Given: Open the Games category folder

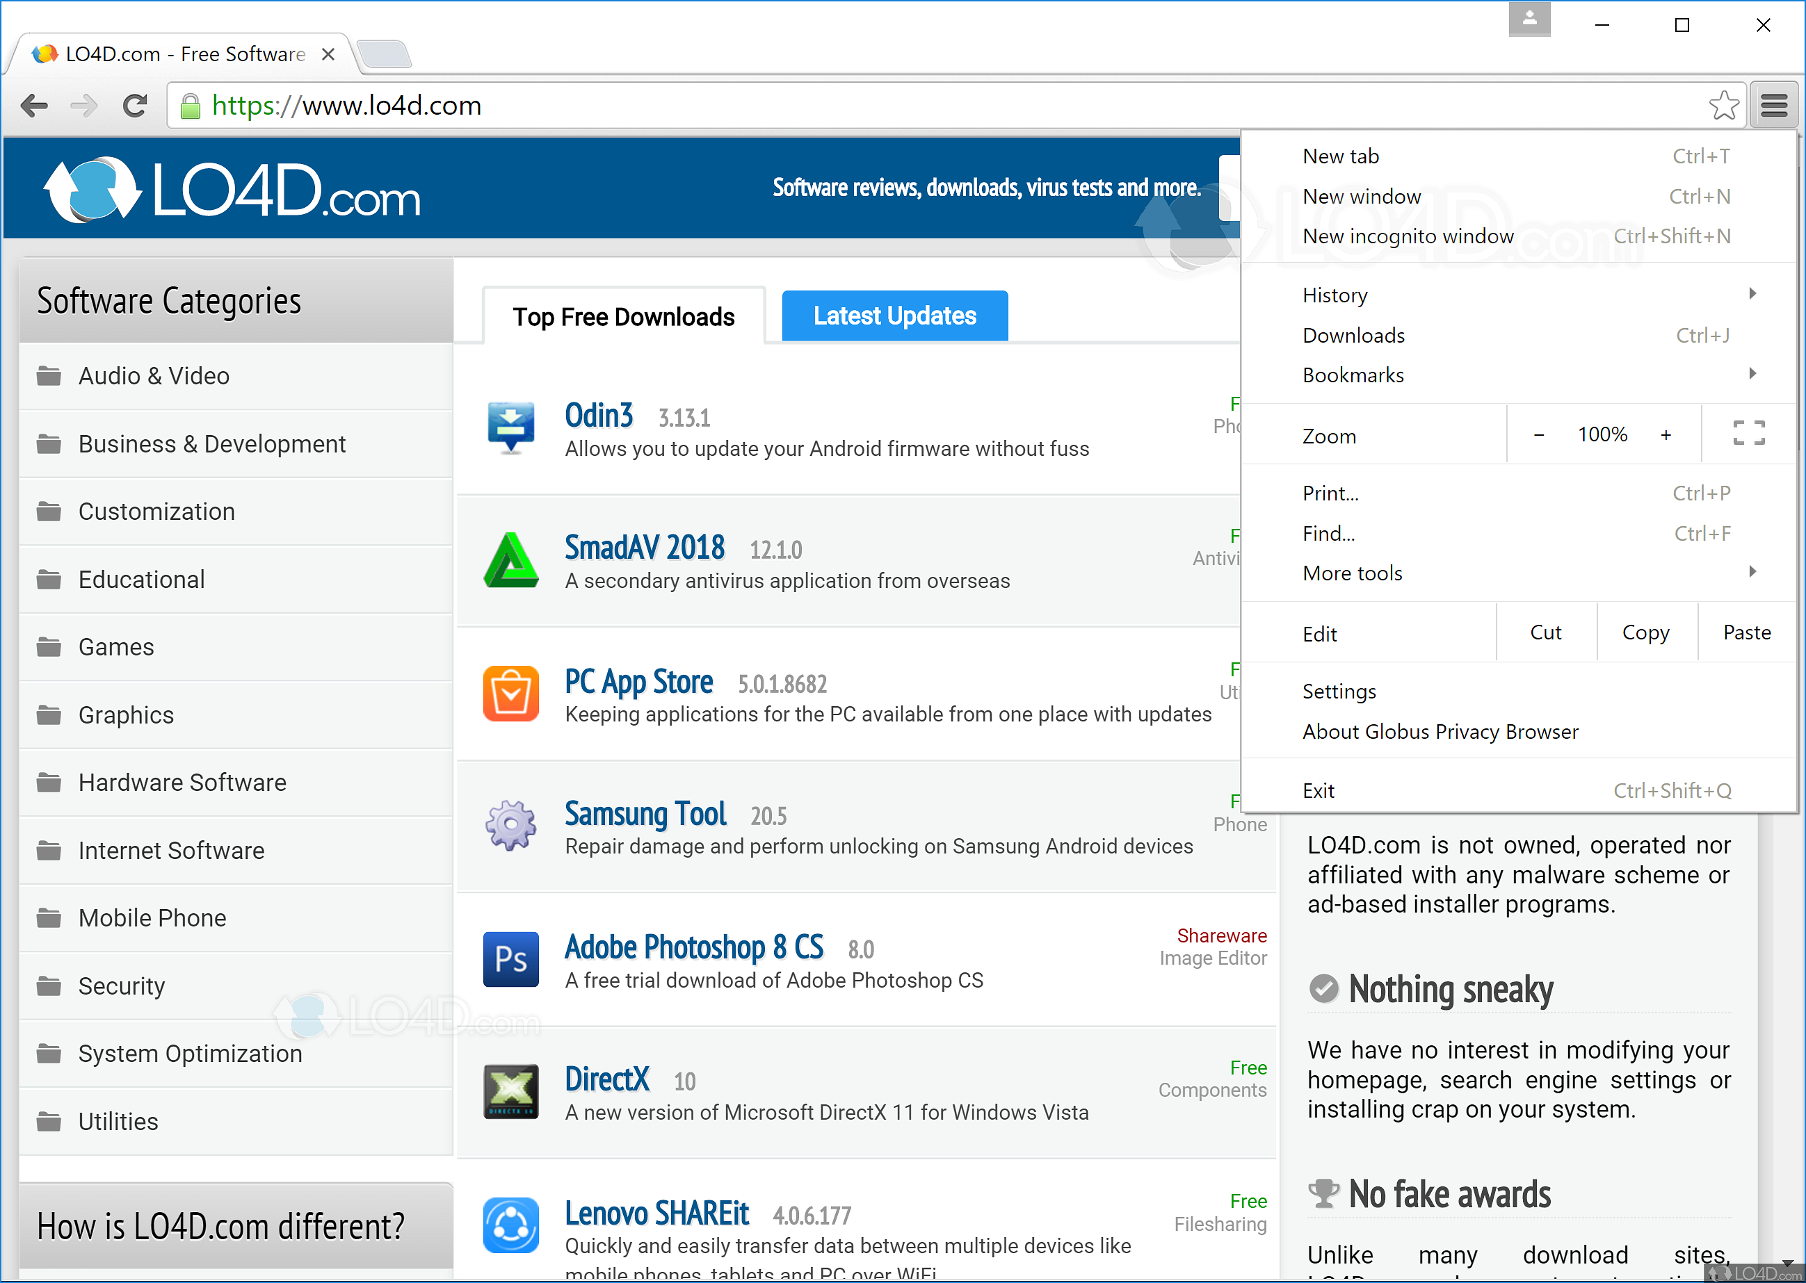Looking at the screenshot, I should (116, 647).
